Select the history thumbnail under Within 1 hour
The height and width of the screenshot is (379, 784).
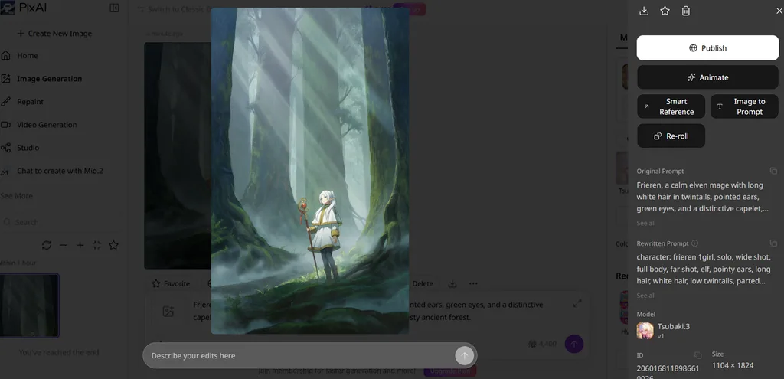tap(30, 305)
